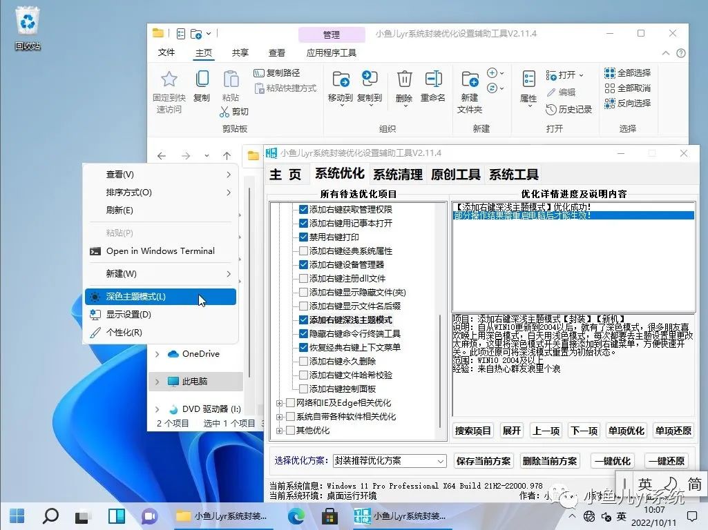Screen dimensions: 708x530
Task: Click the Copy To (复制到) icon
Action: tap(370, 79)
